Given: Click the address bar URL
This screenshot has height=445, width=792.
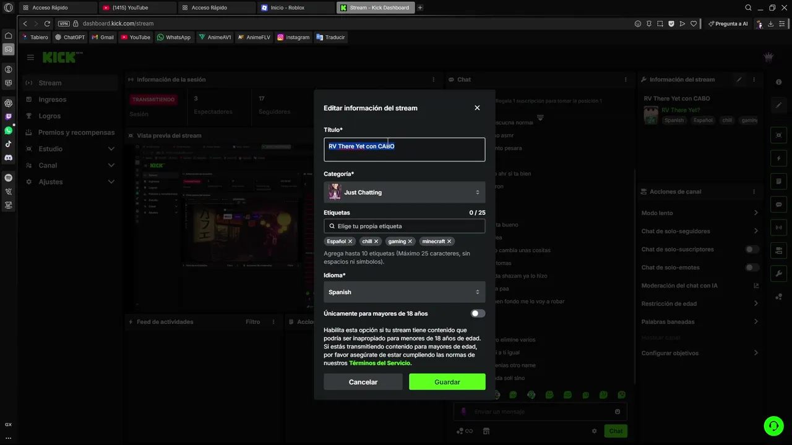Looking at the screenshot, I should 118,23.
